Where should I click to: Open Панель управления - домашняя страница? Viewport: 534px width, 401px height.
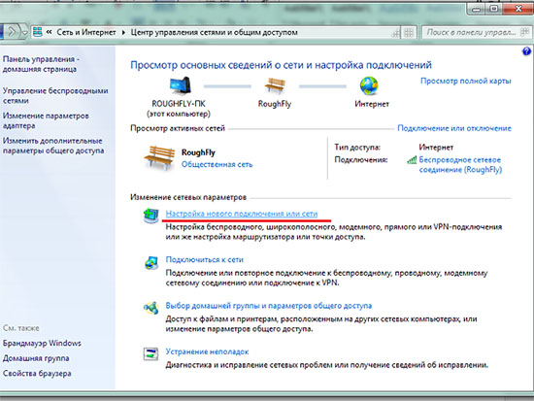pyautogui.click(x=41, y=64)
